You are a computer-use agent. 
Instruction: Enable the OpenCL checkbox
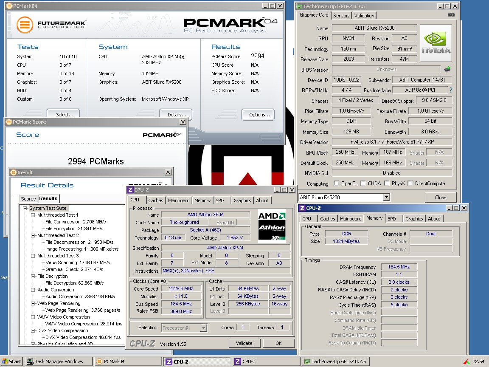point(336,183)
